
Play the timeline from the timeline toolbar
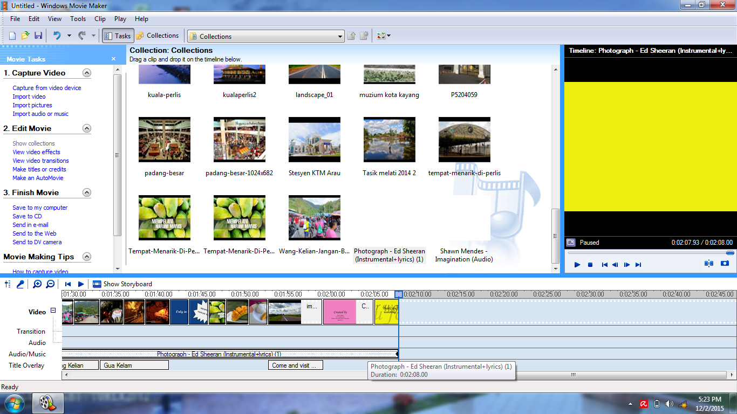(x=81, y=284)
